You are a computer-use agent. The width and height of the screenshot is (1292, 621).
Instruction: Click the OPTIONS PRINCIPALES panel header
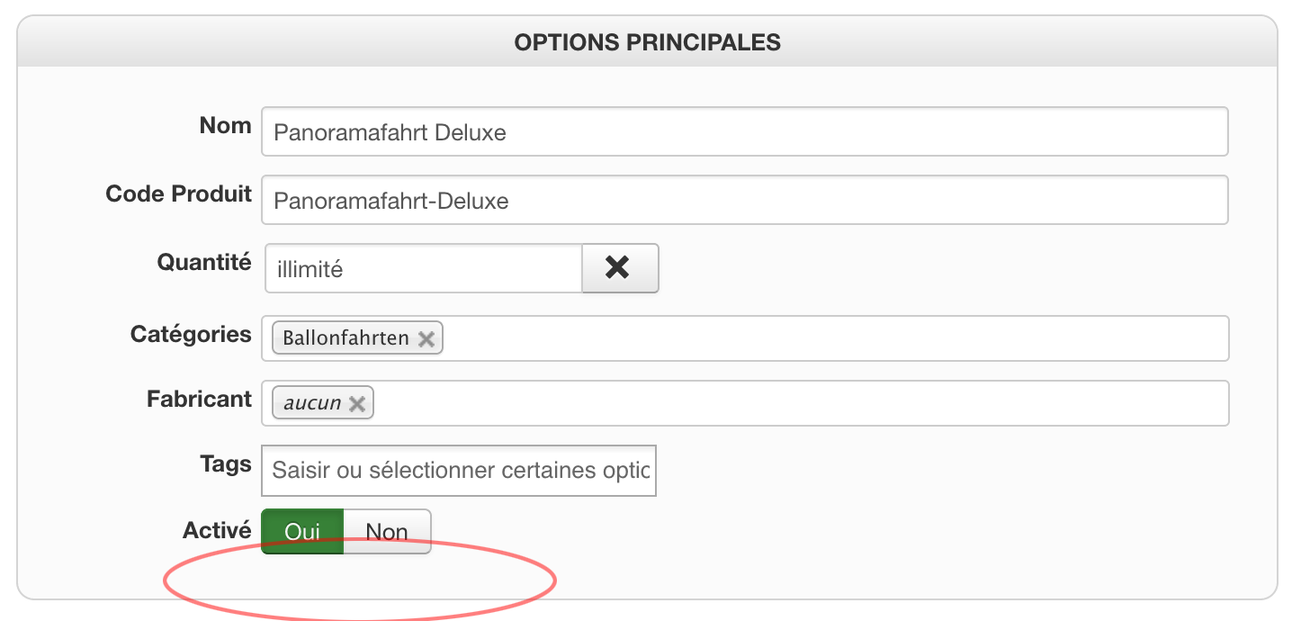pyautogui.click(x=647, y=42)
